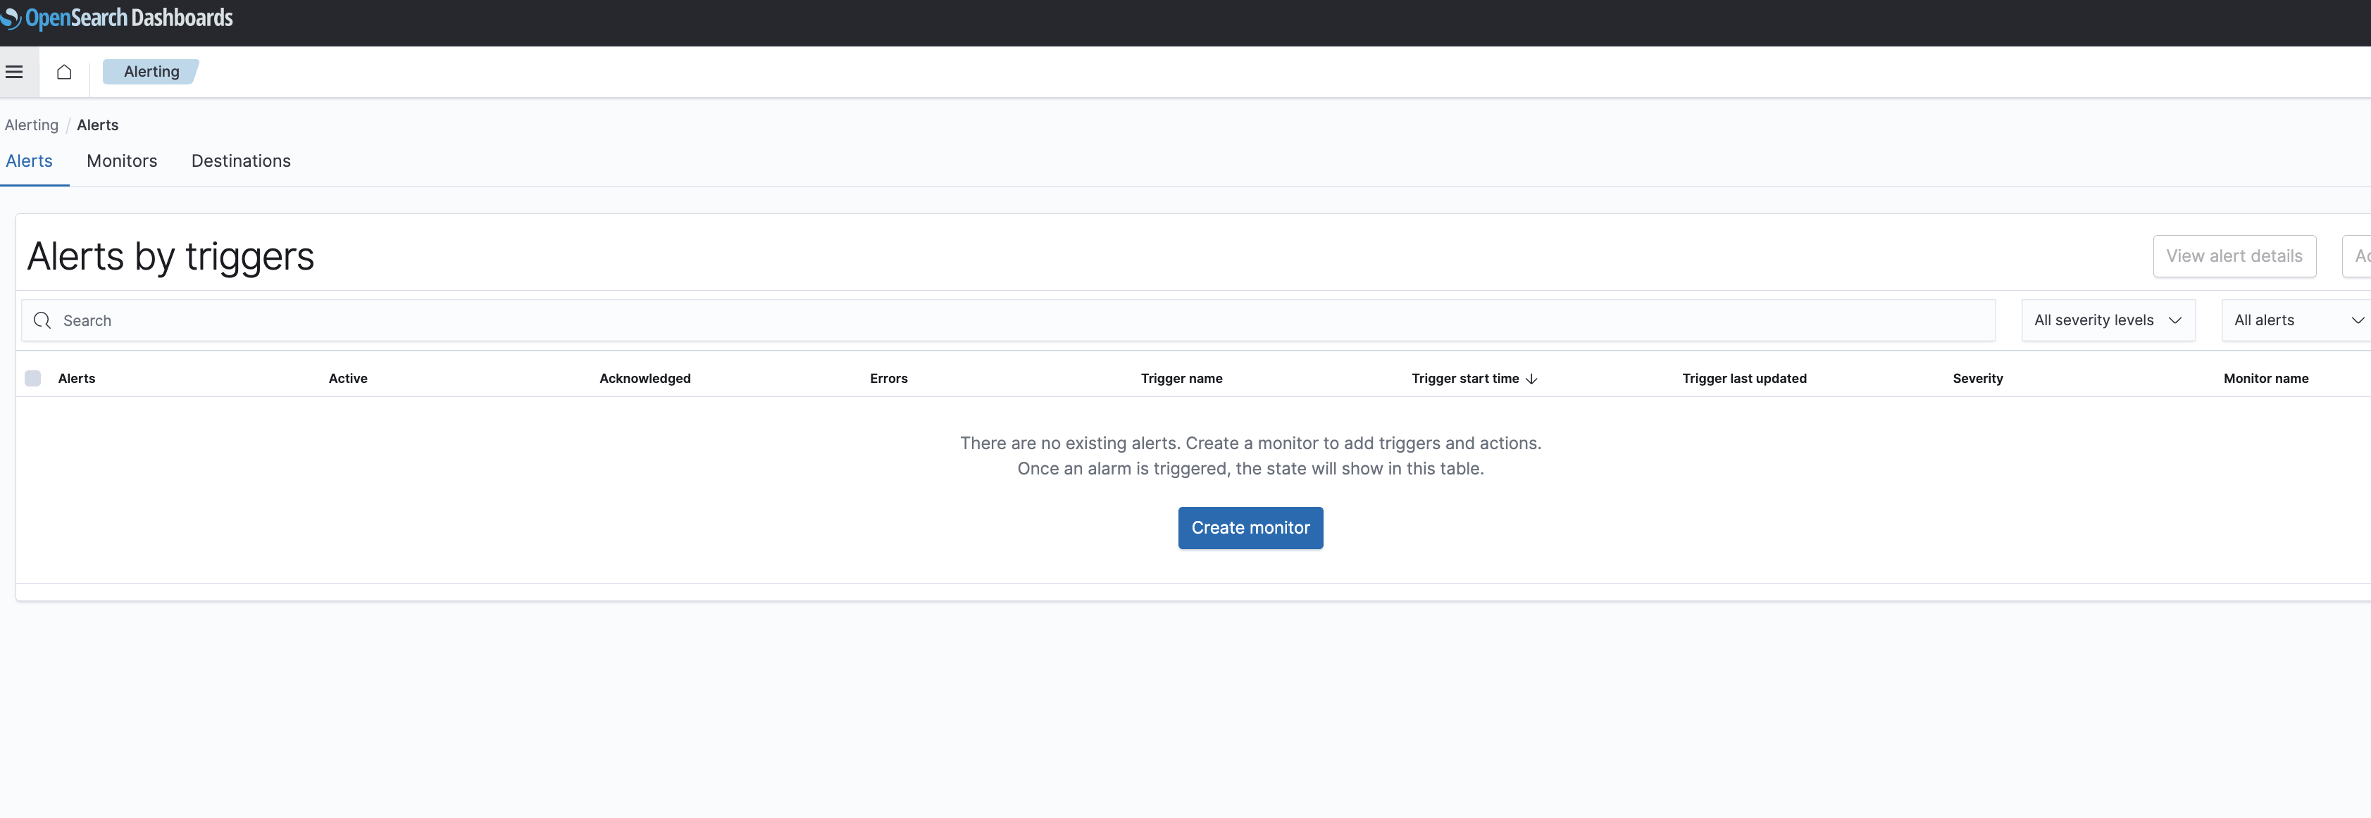Select the select-all alerts checkbox
The width and height of the screenshot is (2371, 818).
click(32, 378)
